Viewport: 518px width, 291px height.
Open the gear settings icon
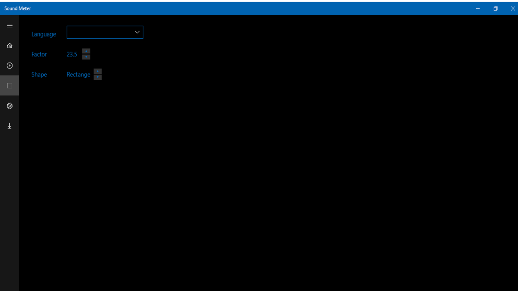[x=9, y=106]
